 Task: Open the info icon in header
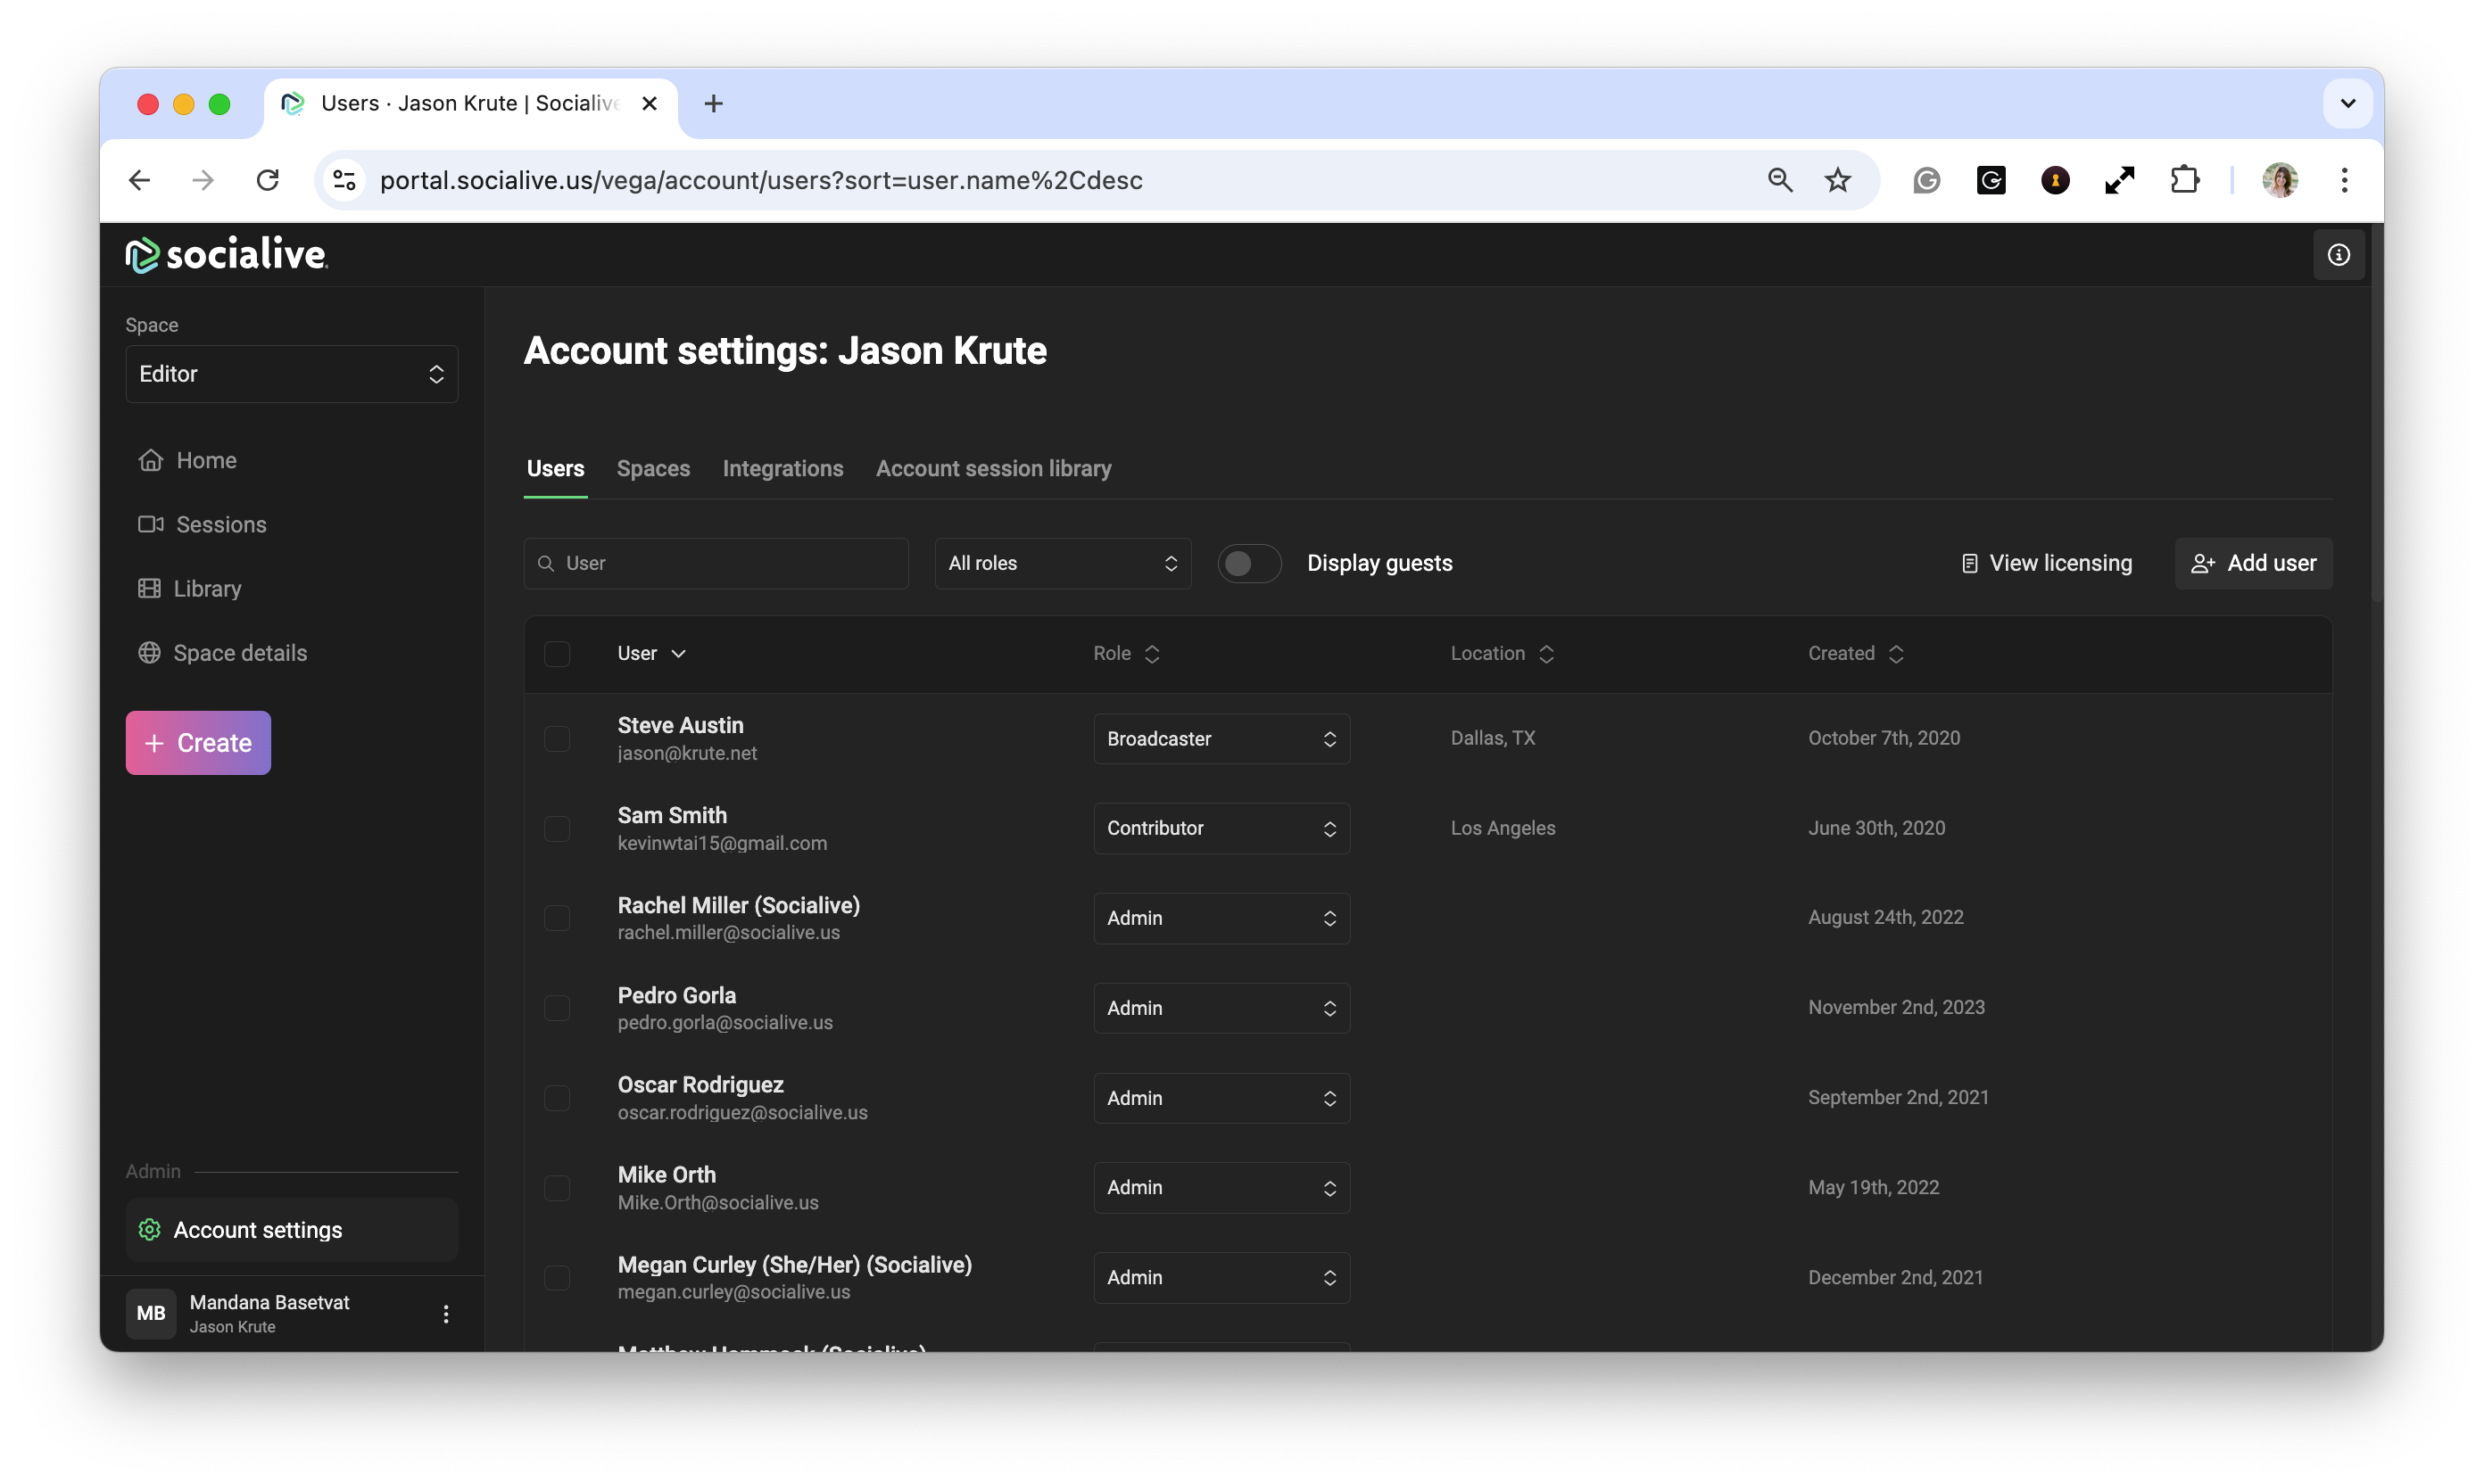pyautogui.click(x=2338, y=255)
